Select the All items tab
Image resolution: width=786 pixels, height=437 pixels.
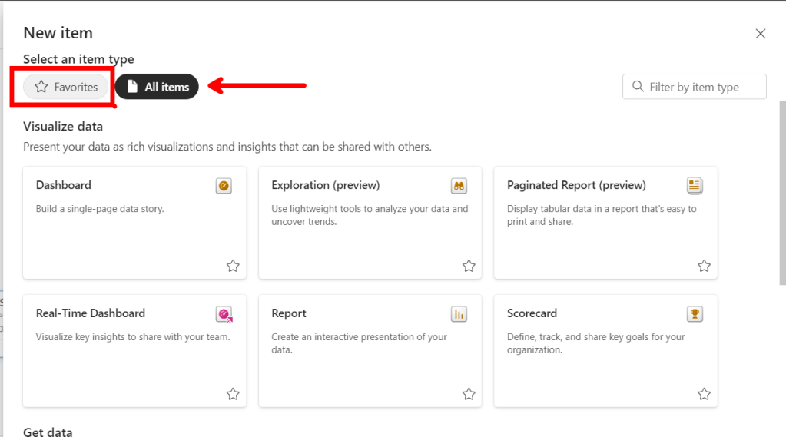(157, 87)
